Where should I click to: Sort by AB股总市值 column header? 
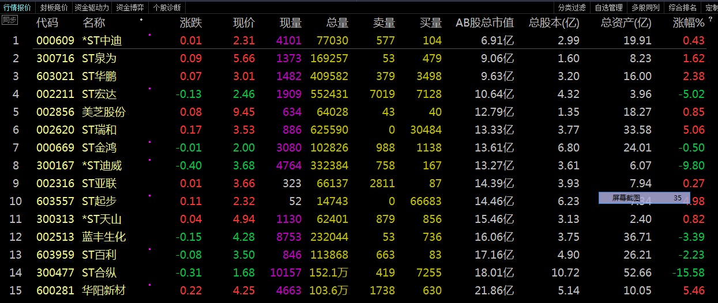pos(484,23)
